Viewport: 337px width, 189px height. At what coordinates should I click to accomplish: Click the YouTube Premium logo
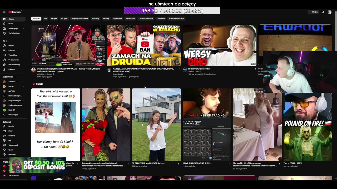(x=15, y=12)
